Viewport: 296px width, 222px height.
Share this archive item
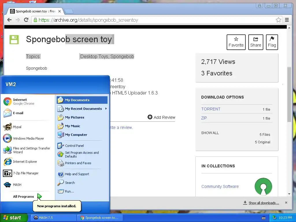[x=256, y=42]
